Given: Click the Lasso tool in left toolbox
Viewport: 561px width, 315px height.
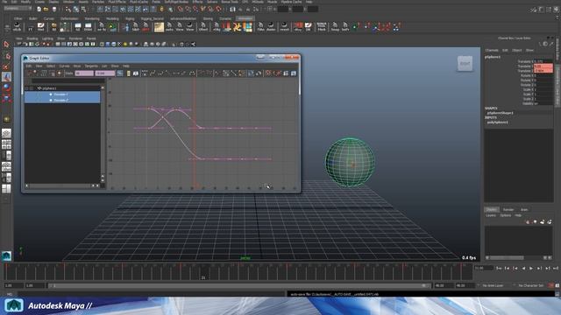Looking at the screenshot, I should click(x=6, y=56).
